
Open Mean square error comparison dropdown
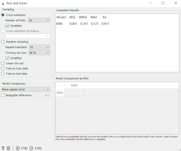tap(25, 89)
